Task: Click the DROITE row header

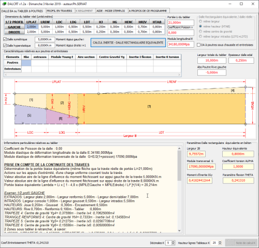Action: [15, 32]
